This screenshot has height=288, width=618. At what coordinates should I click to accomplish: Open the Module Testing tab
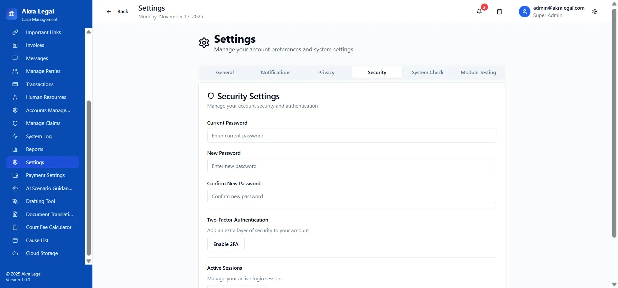[478, 73]
